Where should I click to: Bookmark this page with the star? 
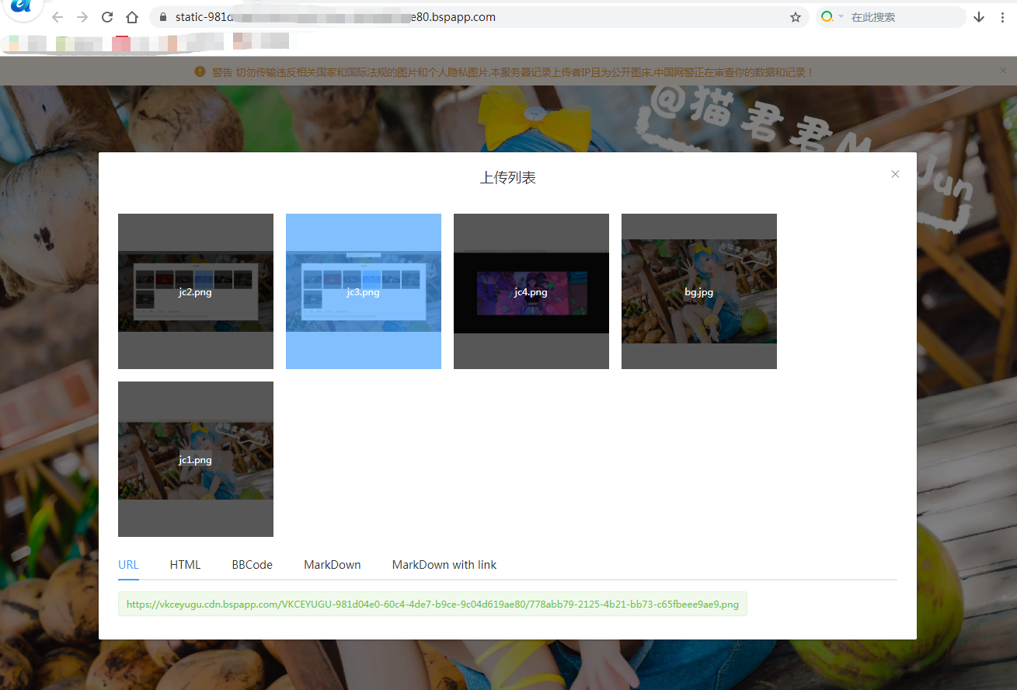click(x=796, y=17)
